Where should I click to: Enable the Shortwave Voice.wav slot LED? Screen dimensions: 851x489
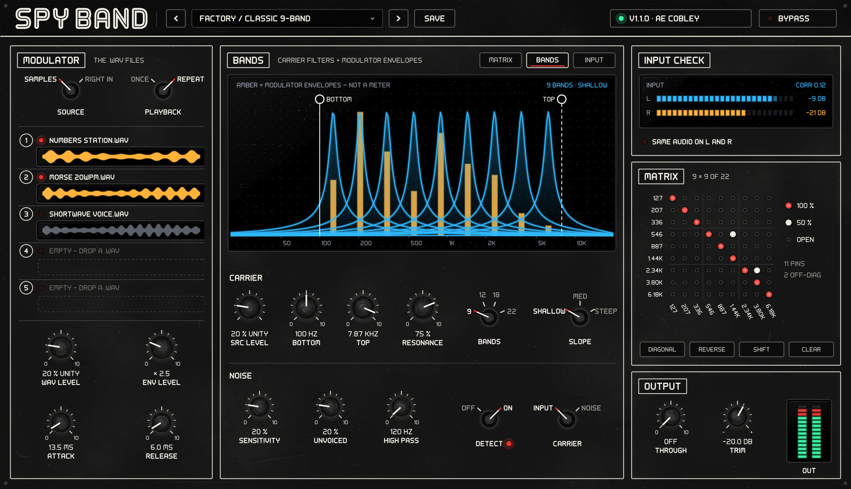click(41, 214)
